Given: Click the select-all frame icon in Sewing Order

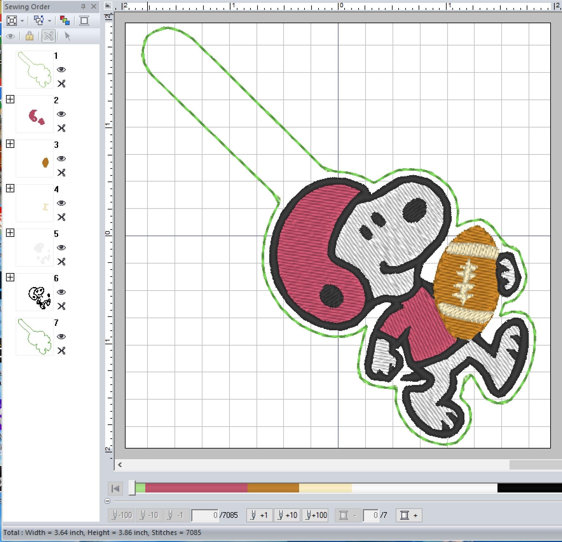Looking at the screenshot, I should click(12, 21).
